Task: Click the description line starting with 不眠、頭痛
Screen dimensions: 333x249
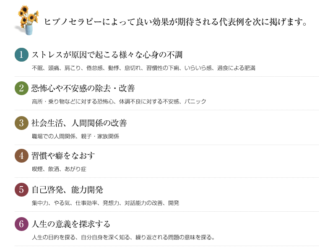Action: click(143, 68)
